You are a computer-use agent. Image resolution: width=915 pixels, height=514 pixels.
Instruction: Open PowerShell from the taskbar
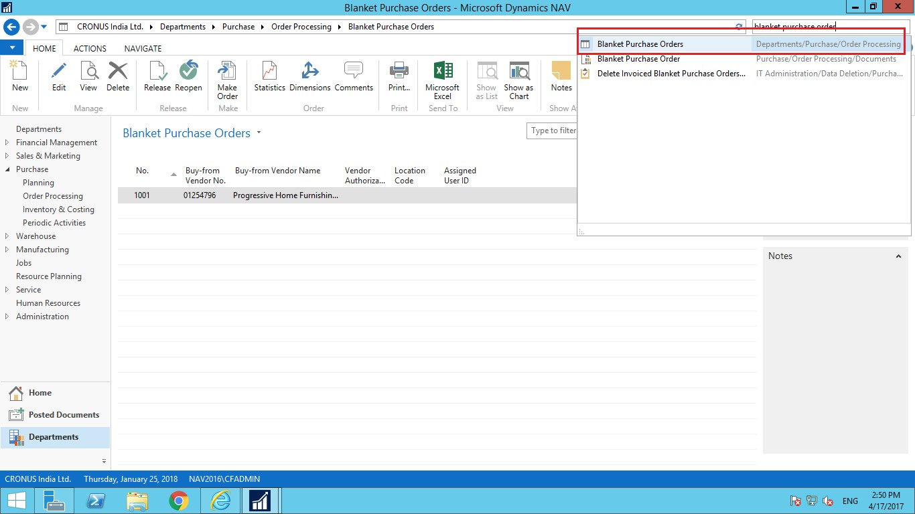coord(95,501)
